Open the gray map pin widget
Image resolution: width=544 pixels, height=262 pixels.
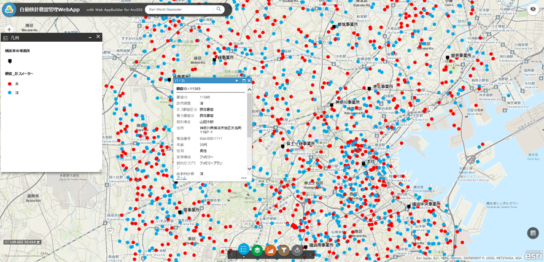click(x=297, y=250)
